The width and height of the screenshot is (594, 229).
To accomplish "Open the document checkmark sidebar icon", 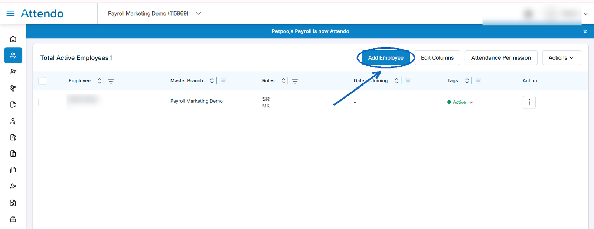I will pos(13,104).
